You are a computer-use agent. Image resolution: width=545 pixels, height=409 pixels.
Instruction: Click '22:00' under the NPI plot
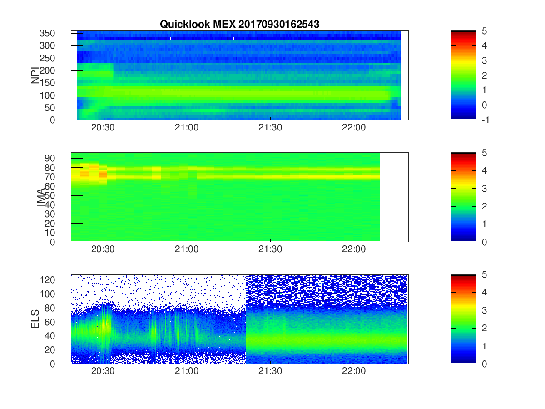[354, 128]
